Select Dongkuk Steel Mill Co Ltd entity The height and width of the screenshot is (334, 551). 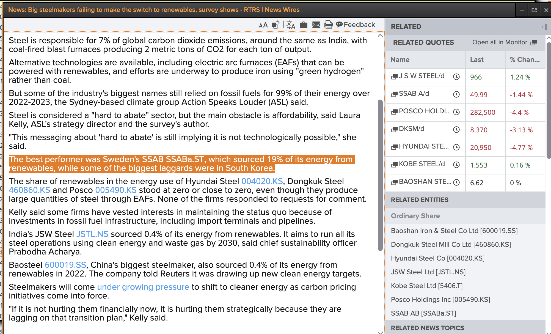click(x=451, y=245)
